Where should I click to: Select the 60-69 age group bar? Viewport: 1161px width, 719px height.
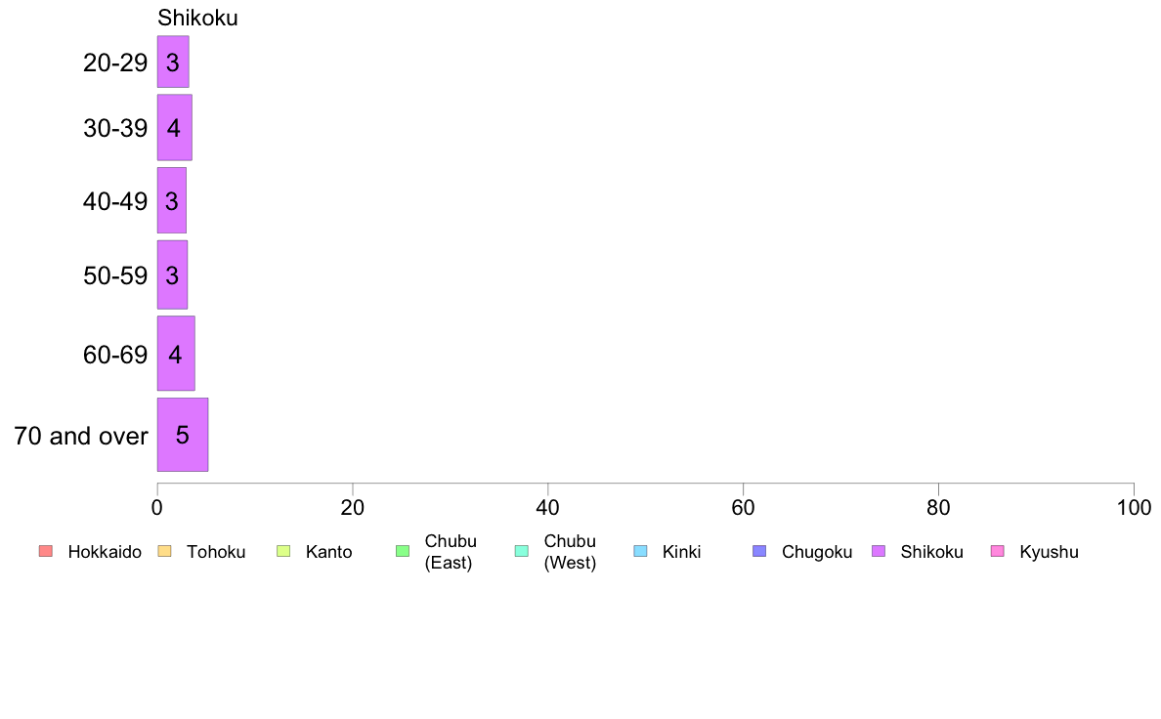[x=176, y=354]
